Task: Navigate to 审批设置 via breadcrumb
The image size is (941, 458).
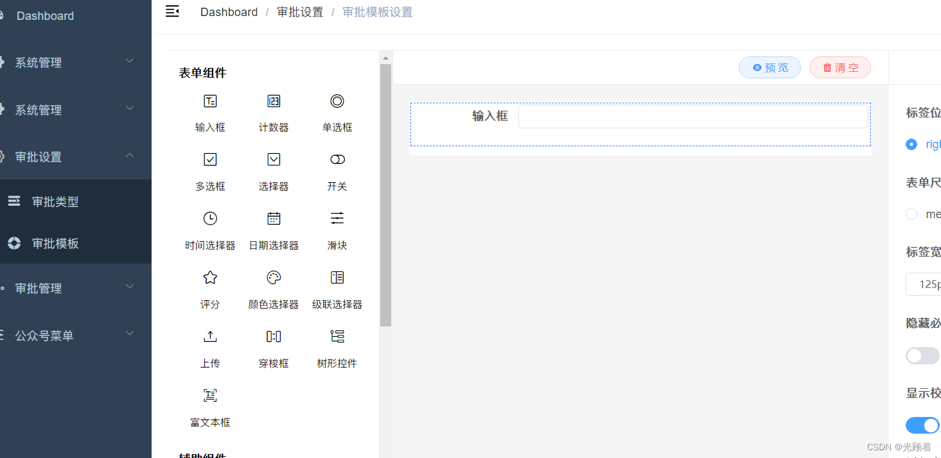Action: [300, 12]
